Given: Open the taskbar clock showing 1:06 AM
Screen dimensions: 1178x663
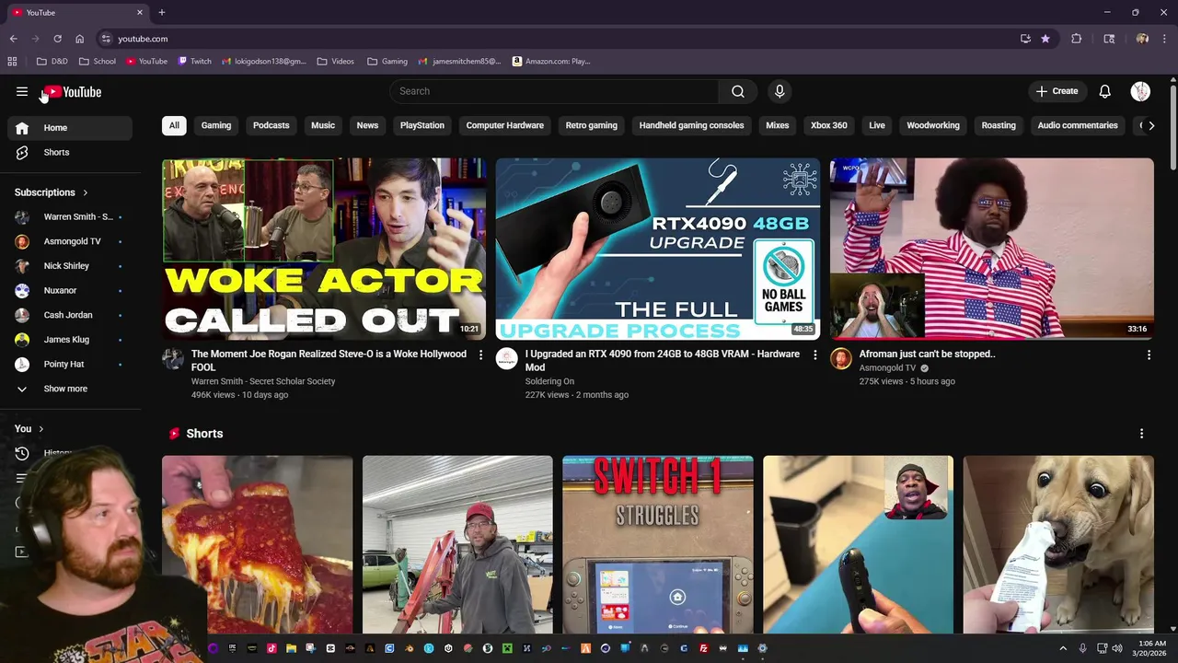Looking at the screenshot, I should (x=1152, y=648).
